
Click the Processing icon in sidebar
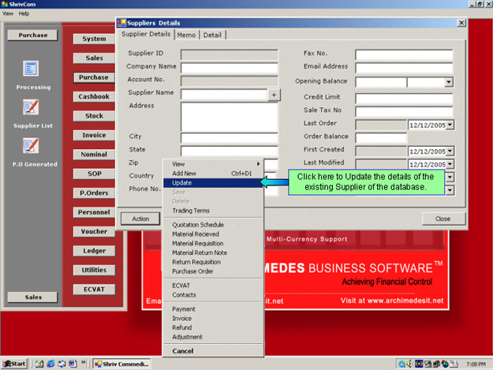(31, 69)
